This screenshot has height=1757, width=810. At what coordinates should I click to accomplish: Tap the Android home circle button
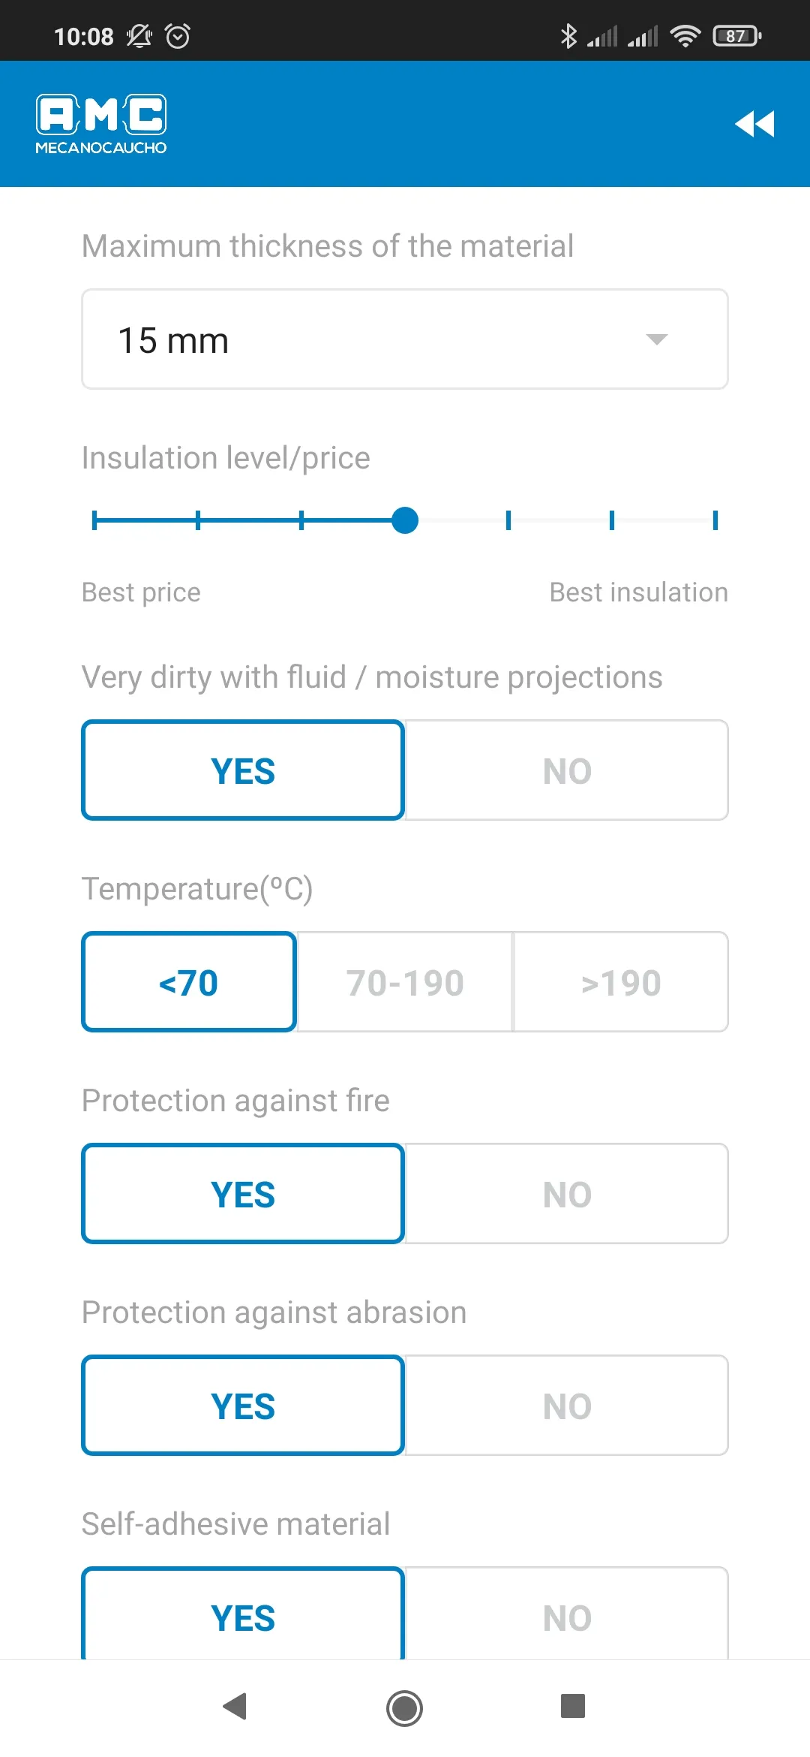[404, 1707]
